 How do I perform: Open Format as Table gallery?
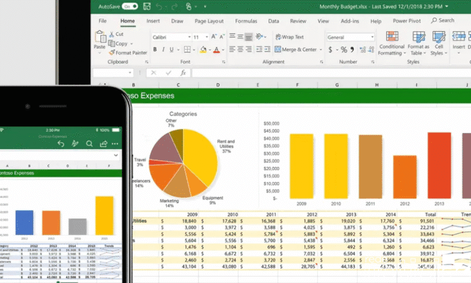tap(418, 43)
